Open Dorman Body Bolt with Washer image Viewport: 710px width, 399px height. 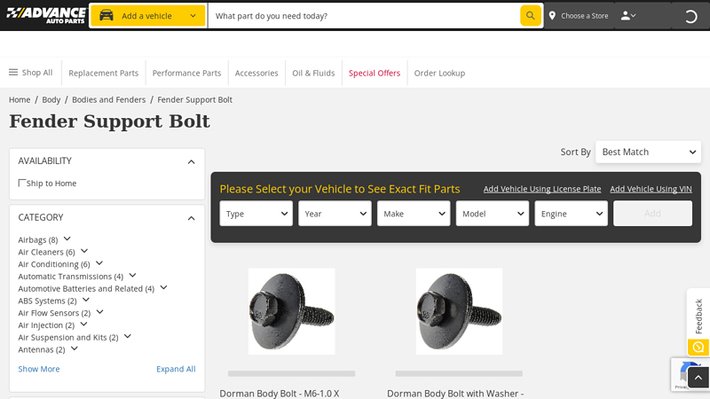click(459, 311)
